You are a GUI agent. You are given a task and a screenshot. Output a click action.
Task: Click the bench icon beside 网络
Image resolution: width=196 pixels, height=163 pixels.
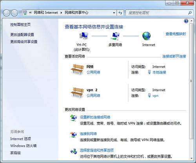pos(77,70)
